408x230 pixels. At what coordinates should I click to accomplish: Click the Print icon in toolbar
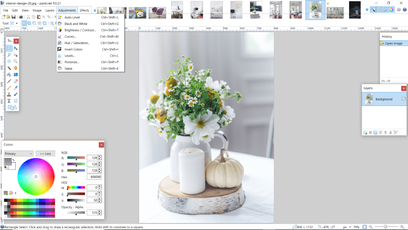[x=21, y=17]
